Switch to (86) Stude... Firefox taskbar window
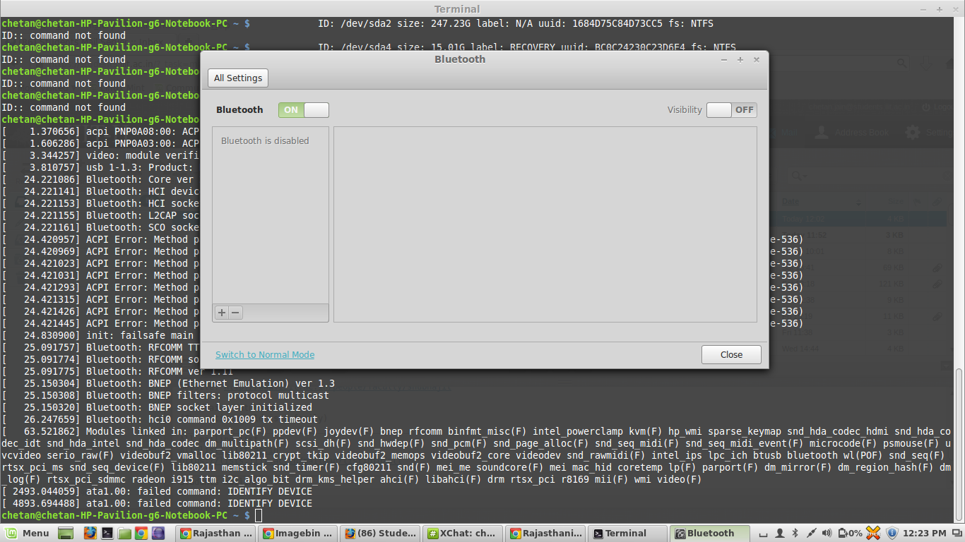Viewport: 965px width, 542px height. click(381, 534)
